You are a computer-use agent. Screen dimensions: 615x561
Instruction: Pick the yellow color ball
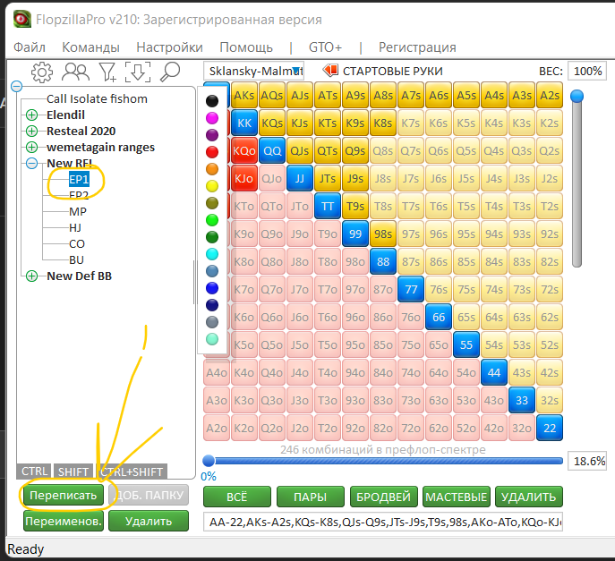[x=212, y=186]
